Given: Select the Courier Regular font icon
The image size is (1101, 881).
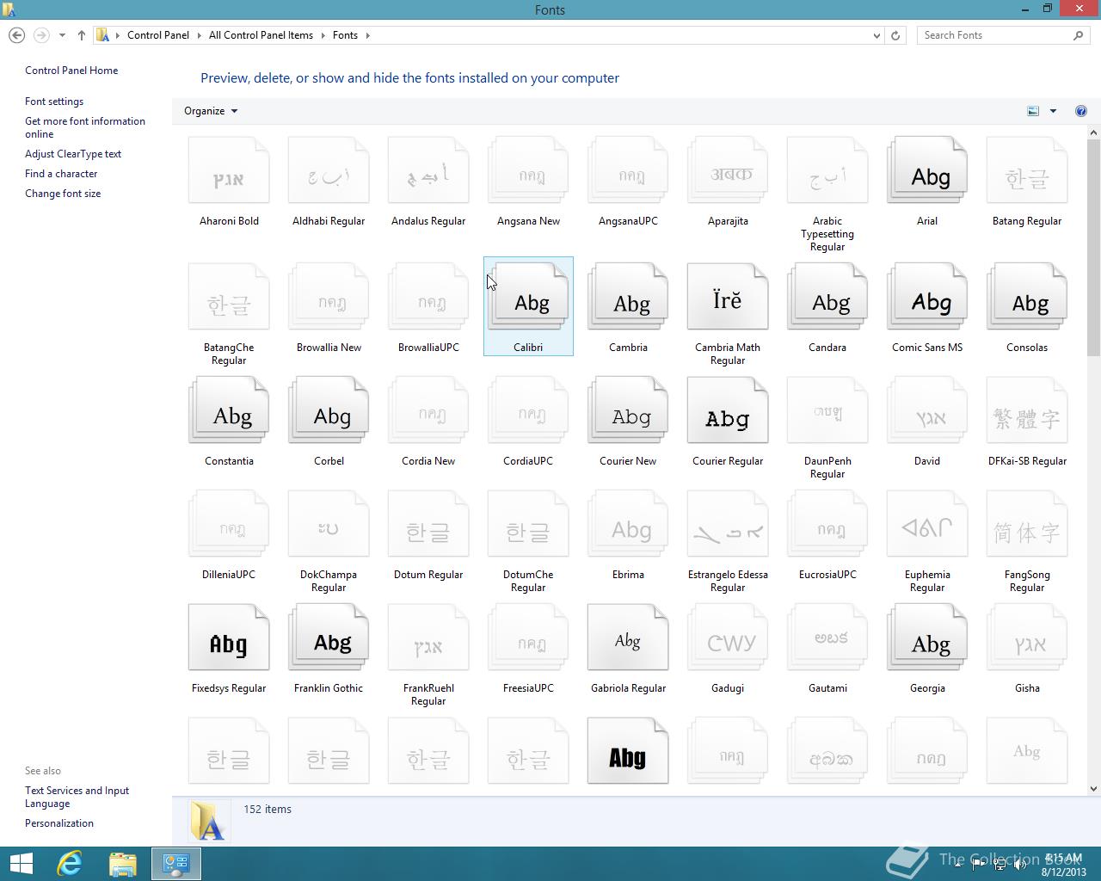Looking at the screenshot, I should (728, 410).
